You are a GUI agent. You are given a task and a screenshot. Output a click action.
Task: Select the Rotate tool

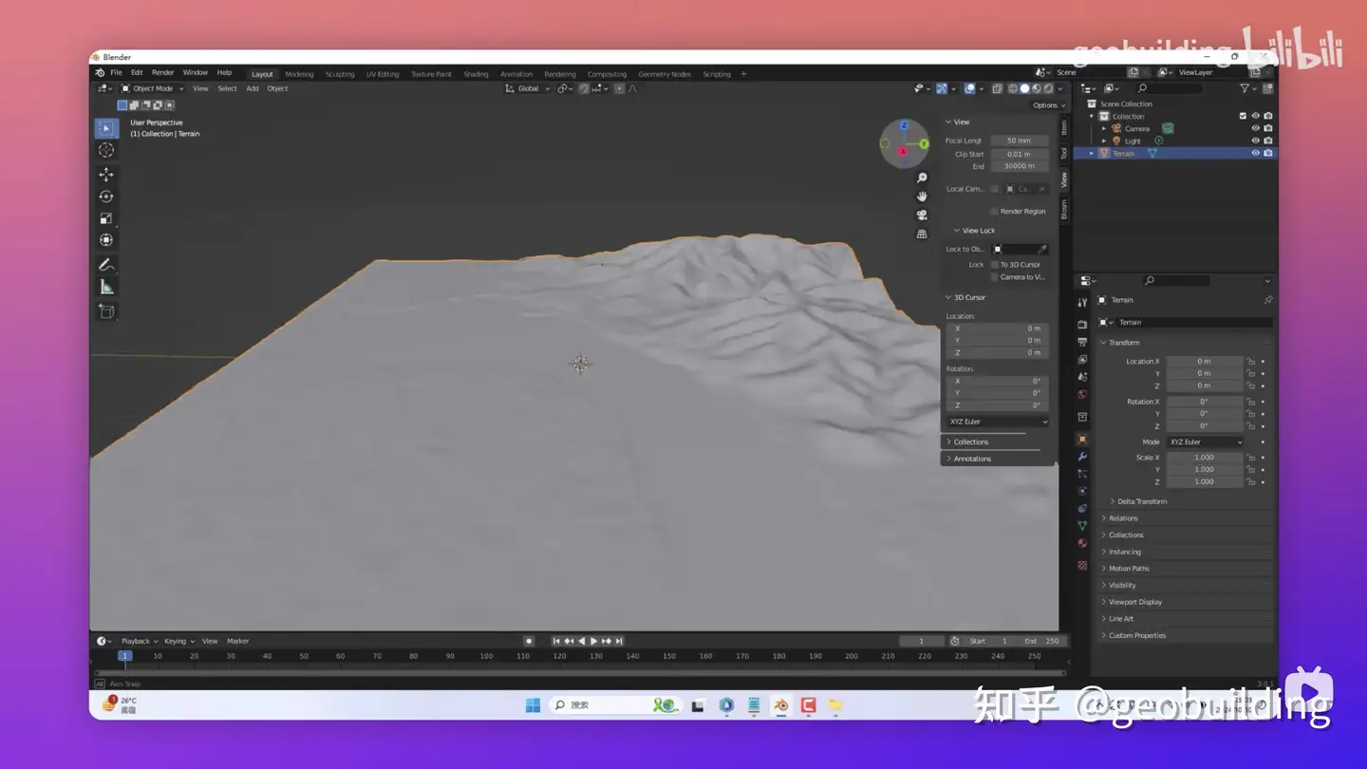[x=106, y=197]
